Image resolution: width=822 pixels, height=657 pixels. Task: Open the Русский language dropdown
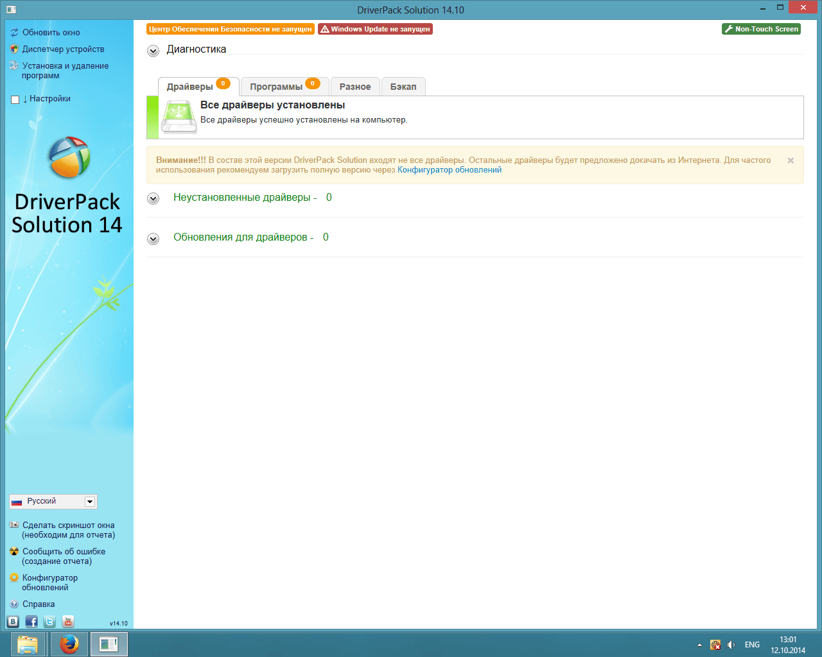53,501
